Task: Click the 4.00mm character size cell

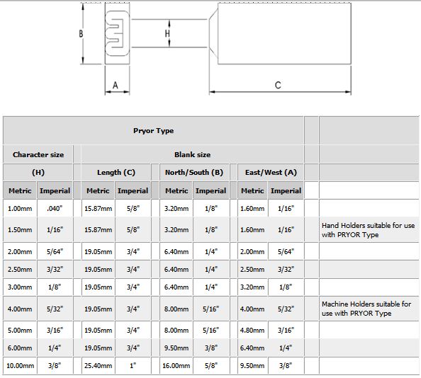Action: 20,309
